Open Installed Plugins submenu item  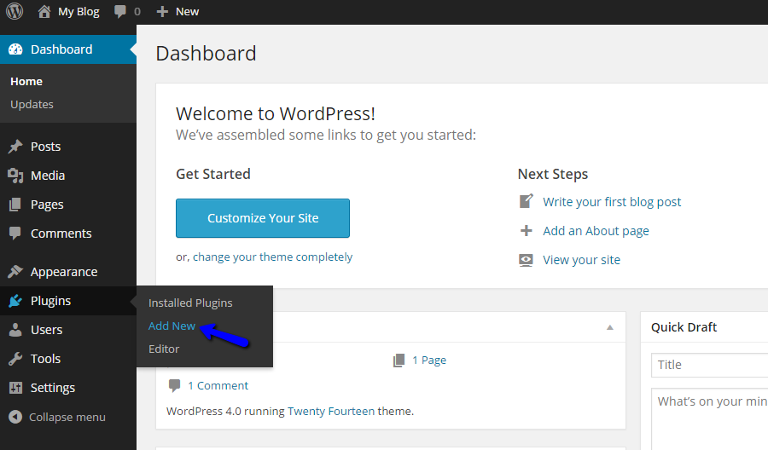pos(190,303)
